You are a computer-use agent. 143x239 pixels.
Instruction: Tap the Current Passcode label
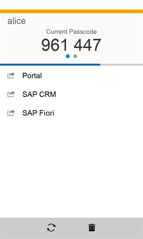click(71, 32)
